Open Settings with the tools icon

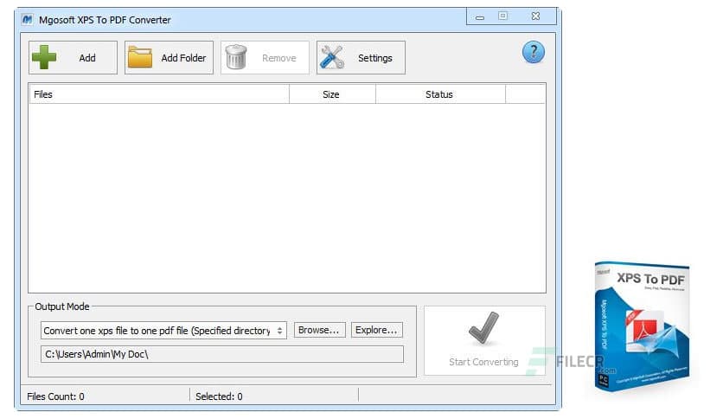click(361, 58)
